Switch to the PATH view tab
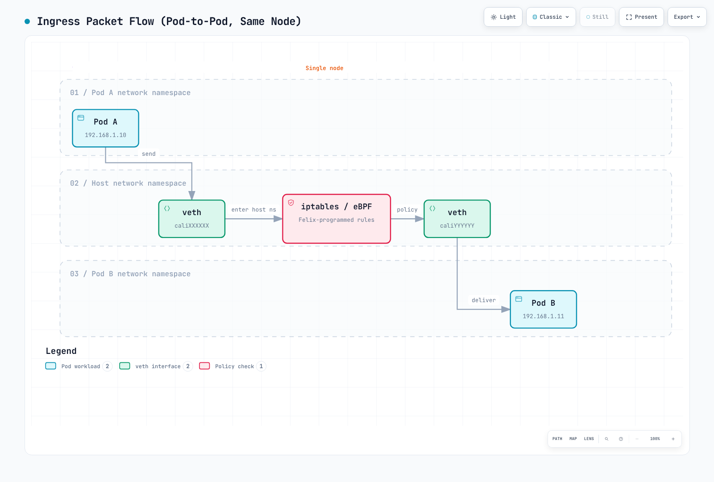The width and height of the screenshot is (714, 482). point(557,439)
